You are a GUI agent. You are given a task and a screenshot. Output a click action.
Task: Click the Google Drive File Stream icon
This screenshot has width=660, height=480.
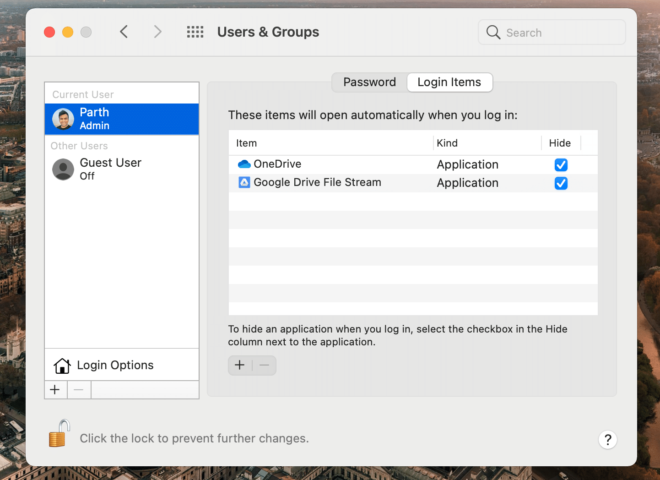[244, 183]
